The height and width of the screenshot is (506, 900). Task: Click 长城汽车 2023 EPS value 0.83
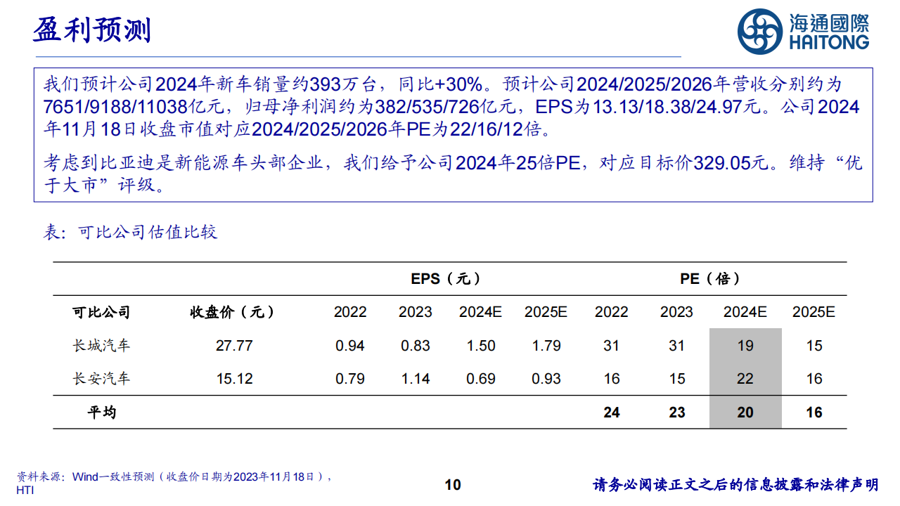[x=416, y=346]
